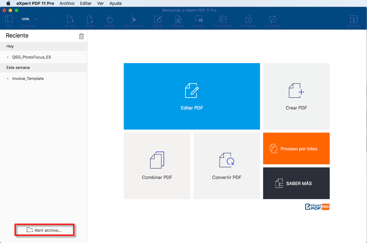The width and height of the screenshot is (367, 243).
Task: Select the Mover hand tool
Action: pos(109,19)
